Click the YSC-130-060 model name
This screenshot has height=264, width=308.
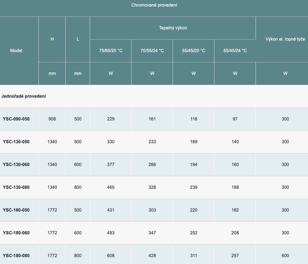[16, 164]
